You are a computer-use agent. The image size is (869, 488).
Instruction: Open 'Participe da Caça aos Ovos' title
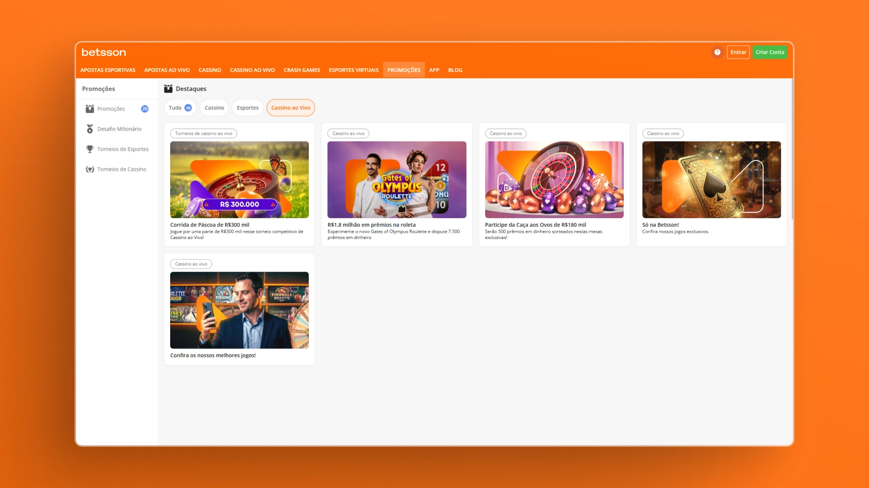[x=535, y=225]
